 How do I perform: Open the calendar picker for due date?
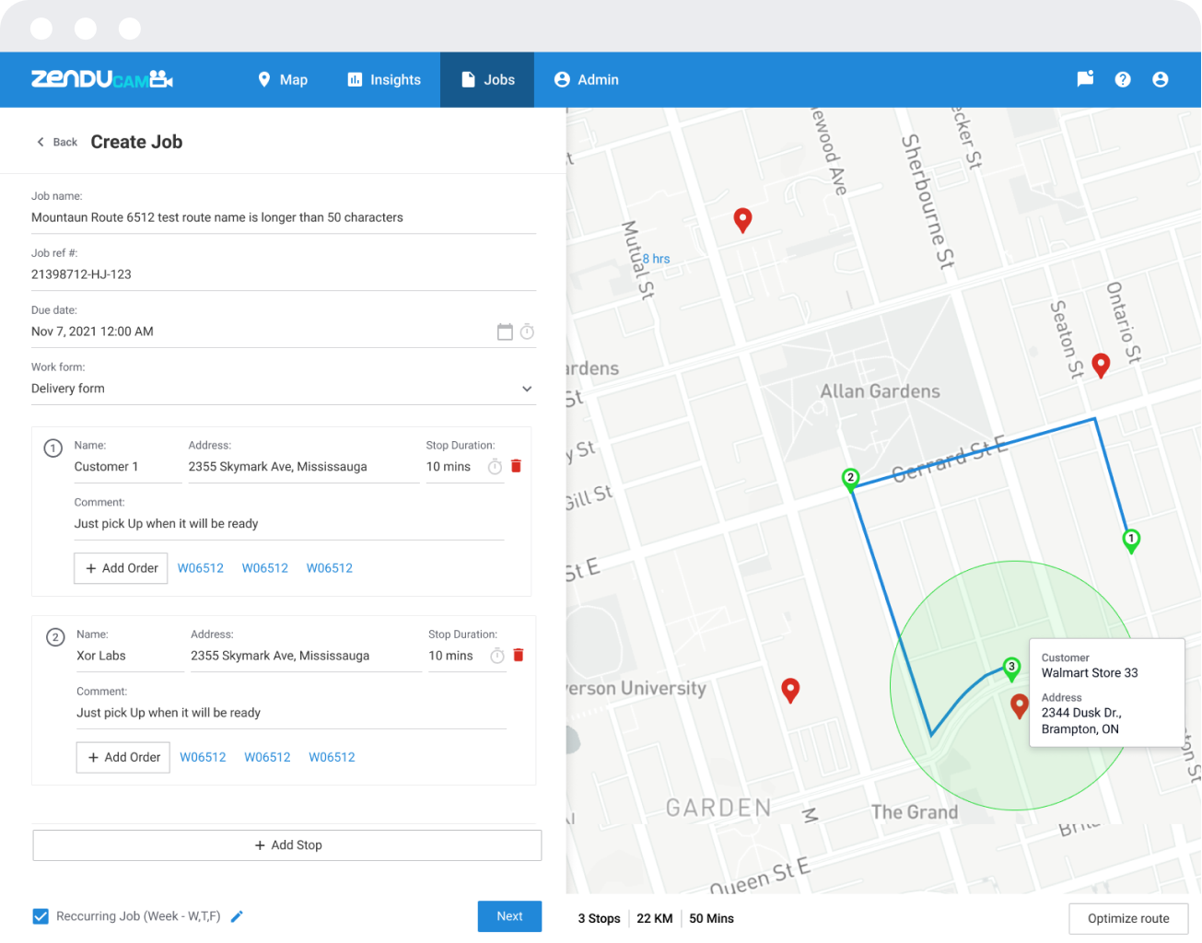pos(503,331)
